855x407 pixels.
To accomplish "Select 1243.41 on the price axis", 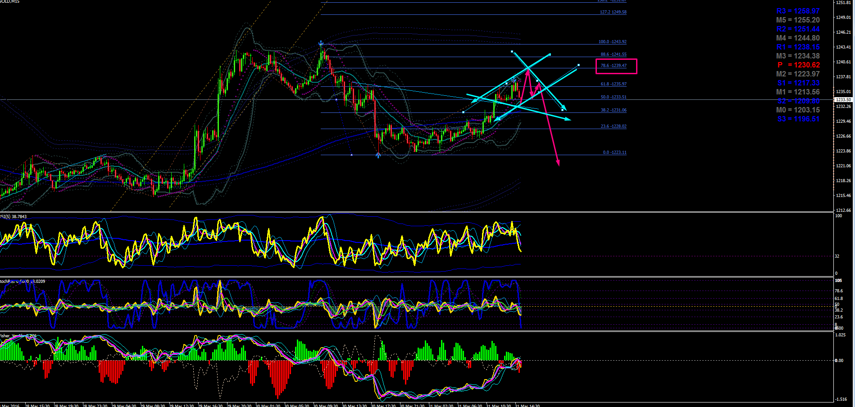I will 843,47.
